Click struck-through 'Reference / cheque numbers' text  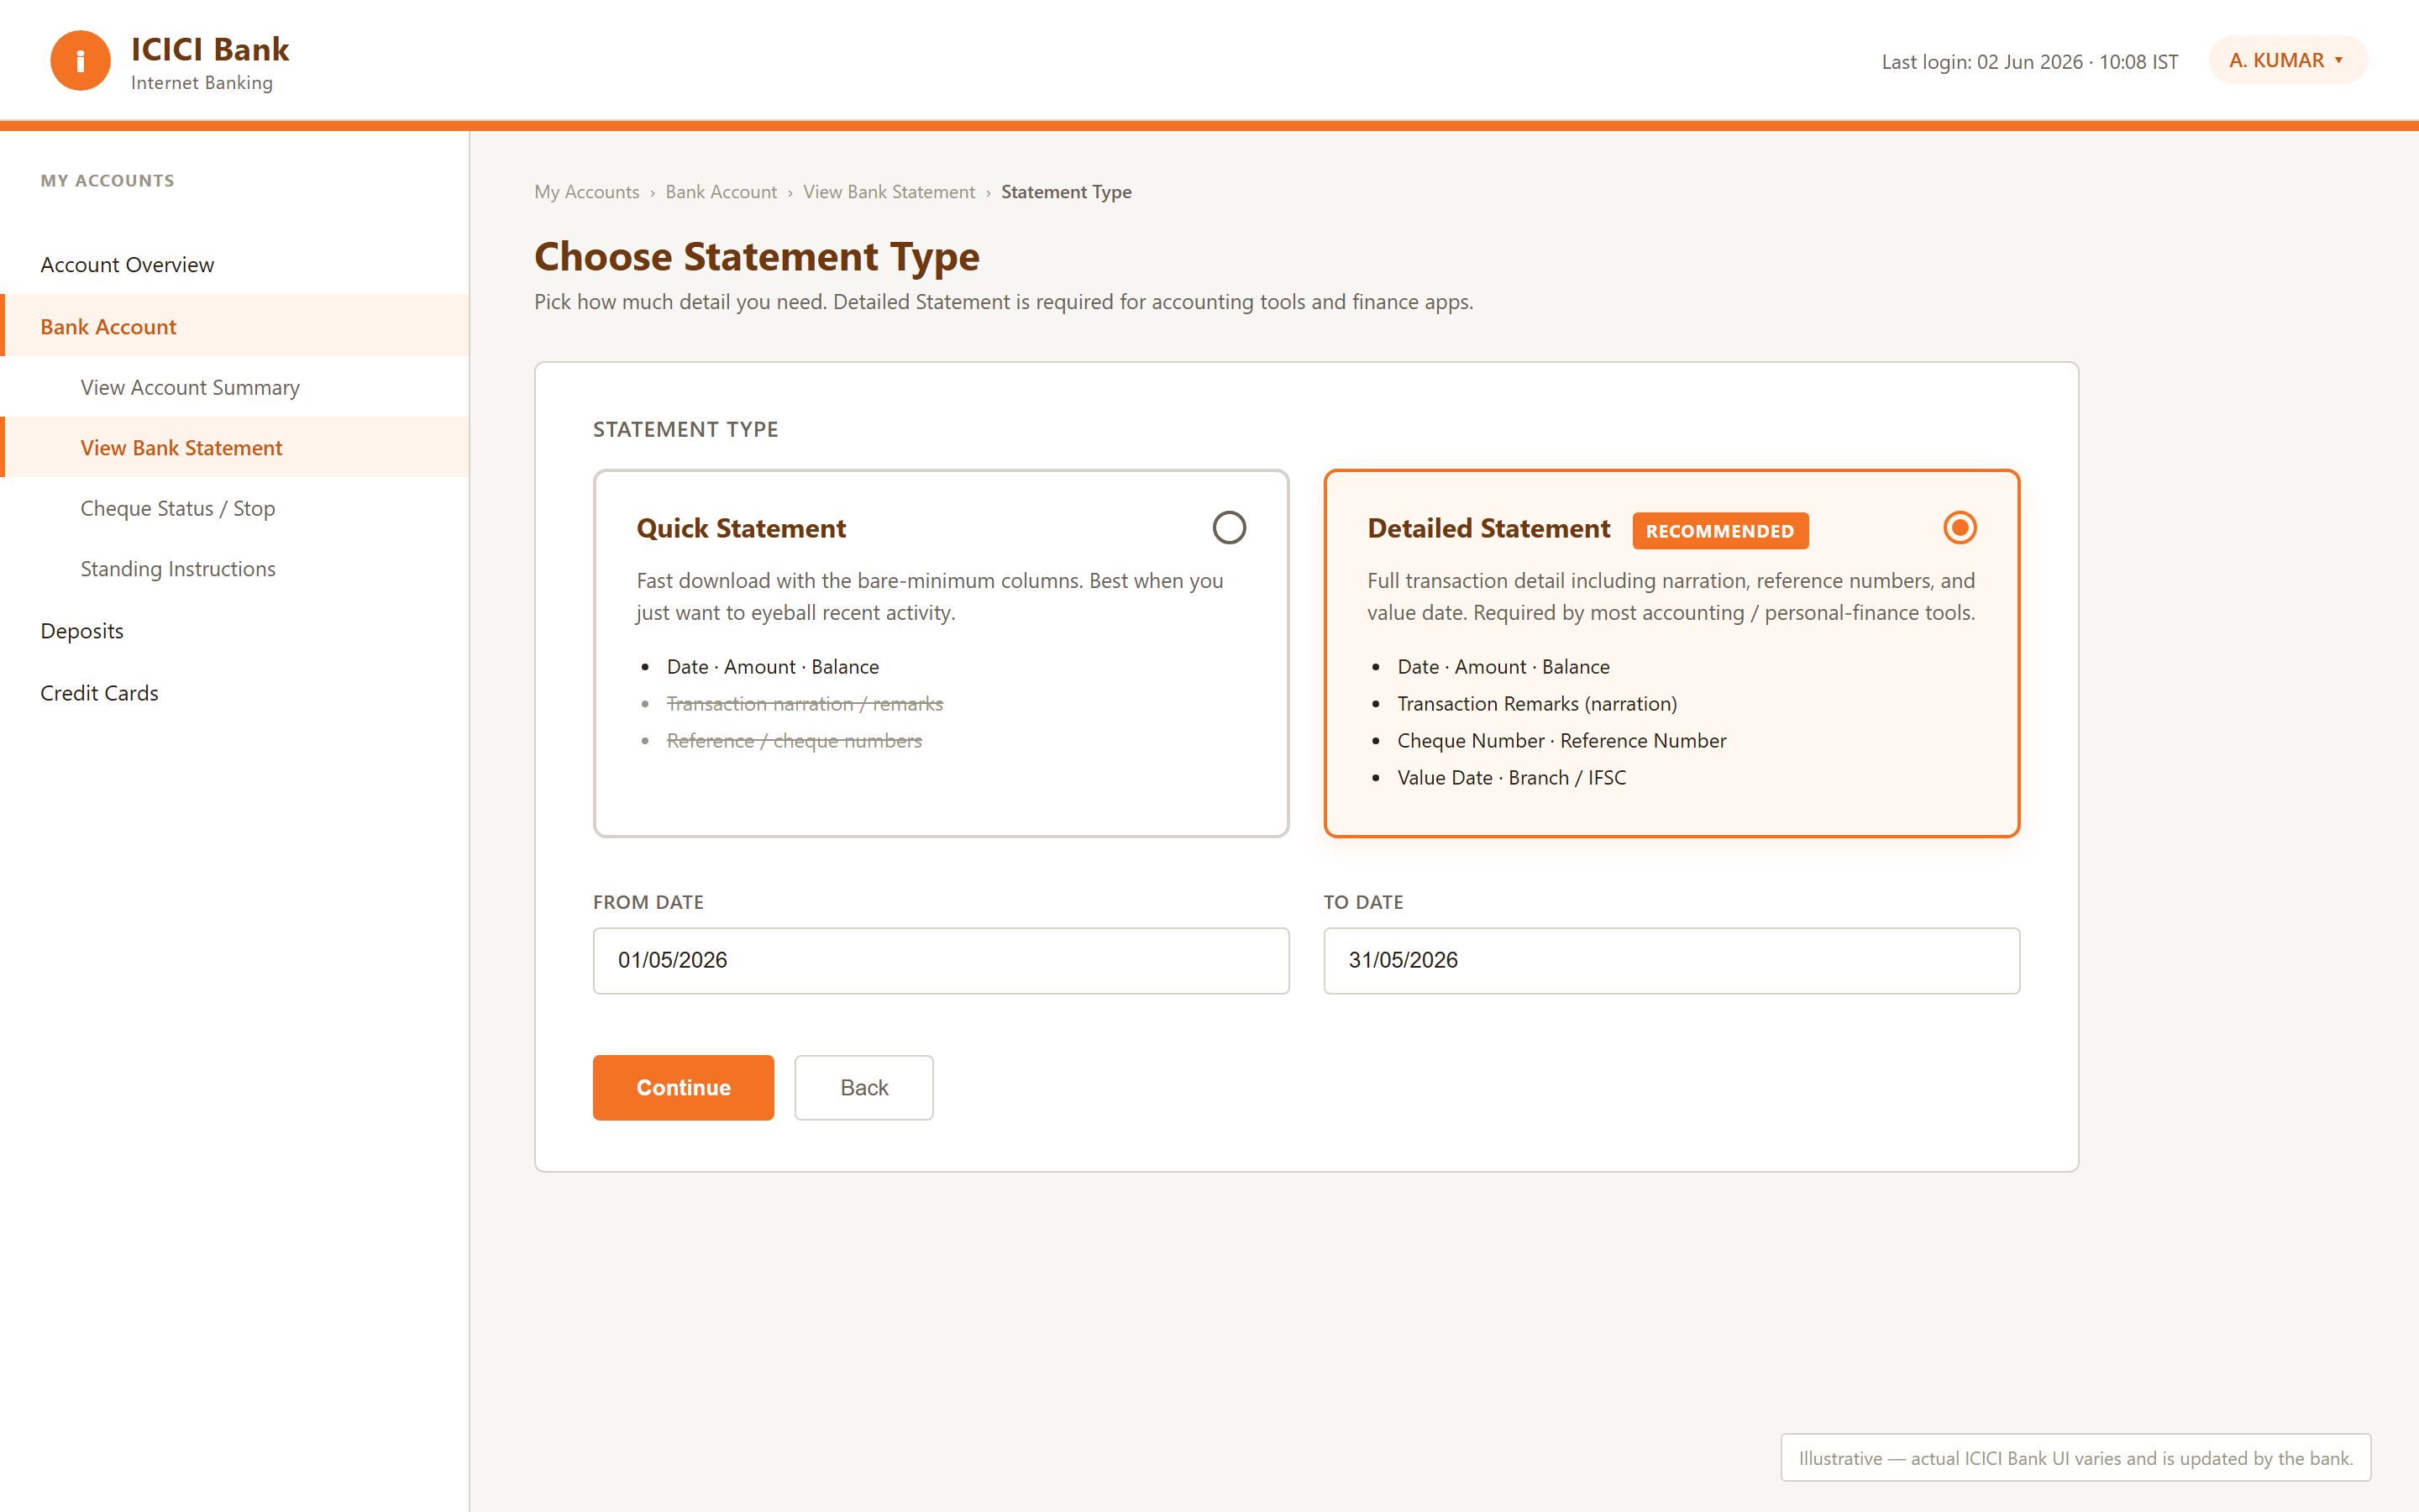(794, 741)
